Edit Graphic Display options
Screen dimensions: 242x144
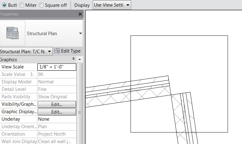point(57,112)
